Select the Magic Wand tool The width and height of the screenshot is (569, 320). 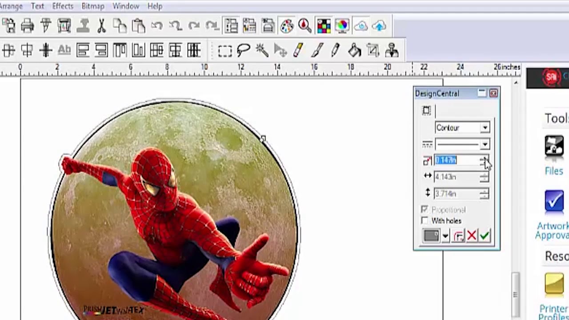pyautogui.click(x=262, y=51)
